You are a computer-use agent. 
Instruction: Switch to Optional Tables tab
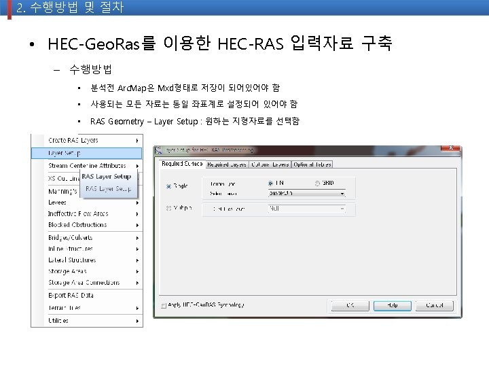click(312, 164)
